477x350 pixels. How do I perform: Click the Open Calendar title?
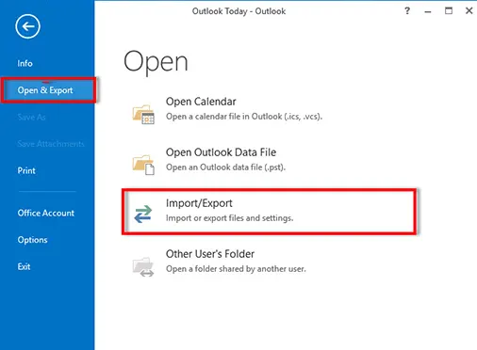click(201, 102)
